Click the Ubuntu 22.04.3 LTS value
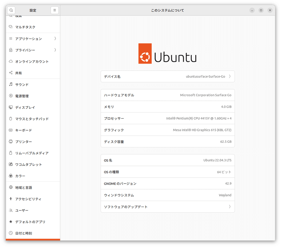This screenshot has height=247, width=281. pyautogui.click(x=217, y=160)
